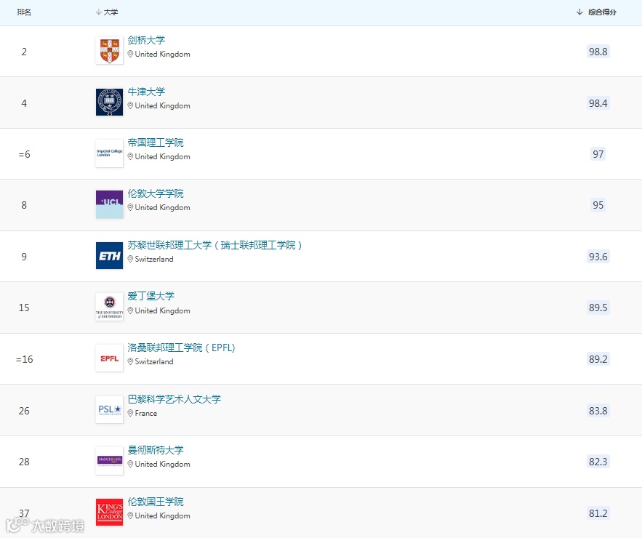Select the score 93.6 for ETH

coord(598,257)
